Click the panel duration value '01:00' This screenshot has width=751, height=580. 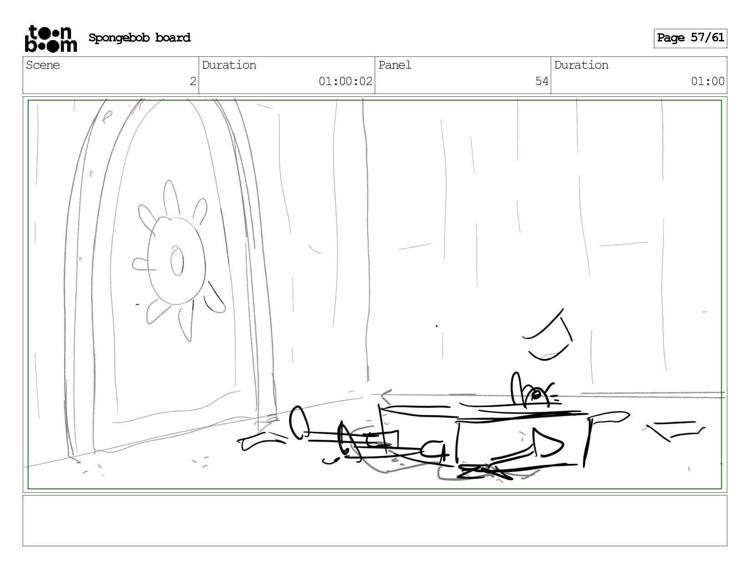point(707,81)
